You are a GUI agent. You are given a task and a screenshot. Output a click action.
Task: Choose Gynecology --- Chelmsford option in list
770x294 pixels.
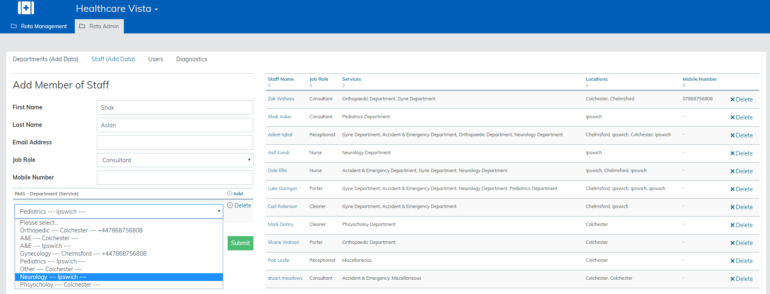(83, 254)
